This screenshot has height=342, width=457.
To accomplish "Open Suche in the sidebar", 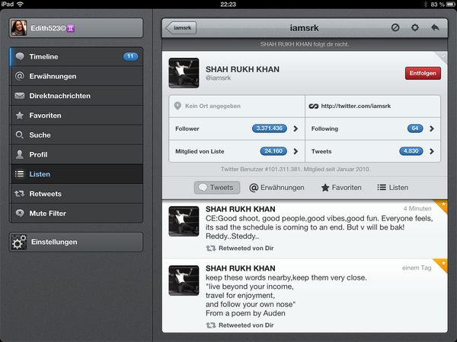I will tap(76, 135).
